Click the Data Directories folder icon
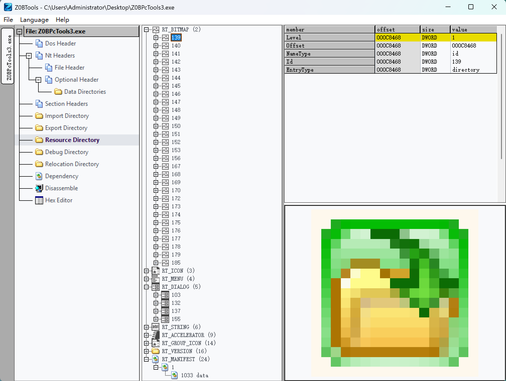 [x=58, y=92]
